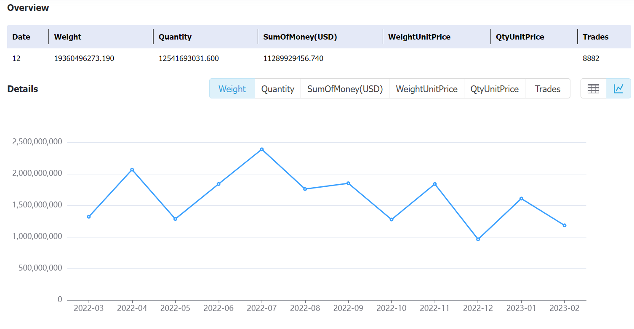The height and width of the screenshot is (329, 634).
Task: Click the Date column header
Action: [x=21, y=37]
